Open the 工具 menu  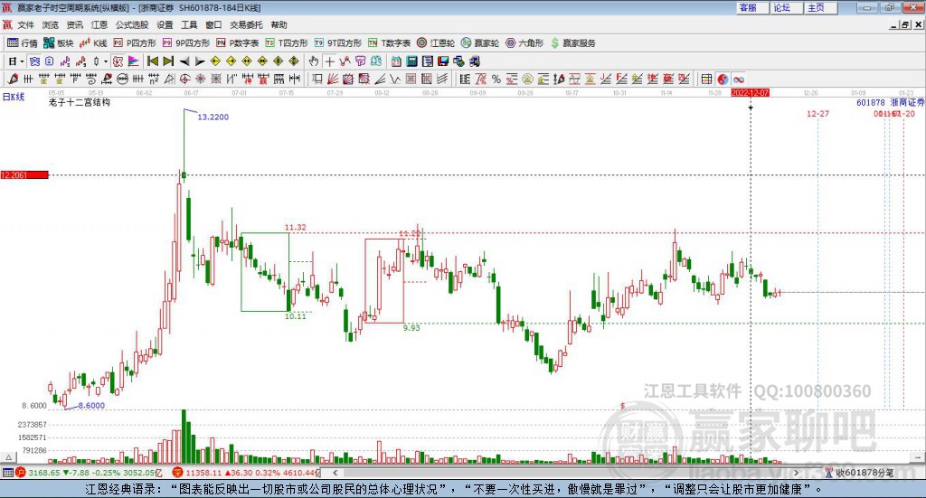click(x=189, y=24)
